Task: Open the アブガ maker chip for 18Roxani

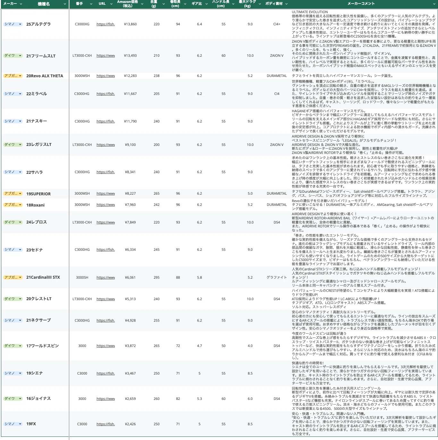Action: [13, 205]
